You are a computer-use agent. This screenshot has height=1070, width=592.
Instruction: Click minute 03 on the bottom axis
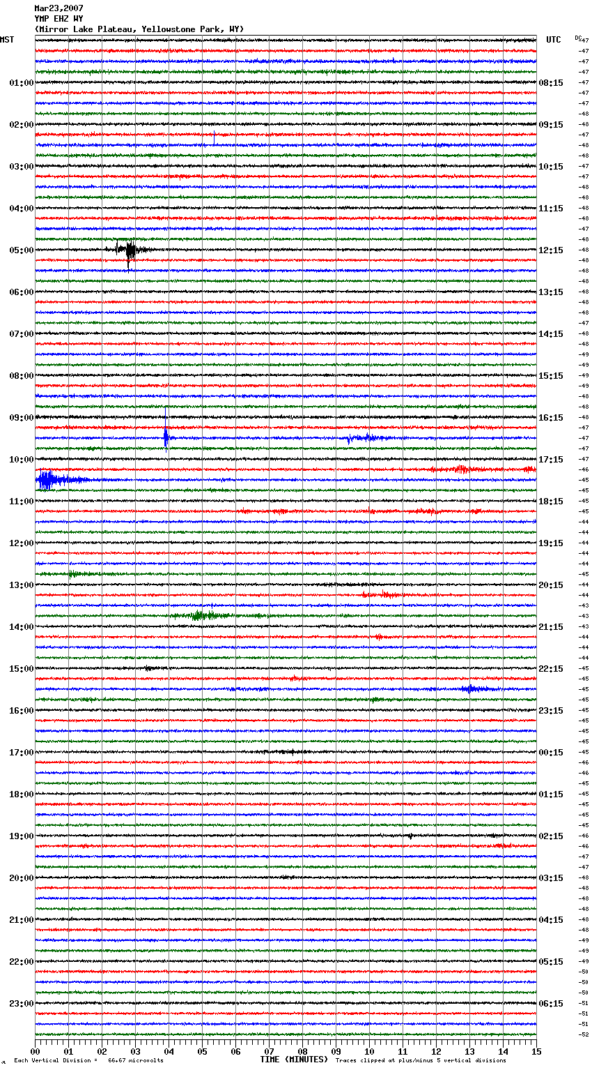[x=135, y=1051]
